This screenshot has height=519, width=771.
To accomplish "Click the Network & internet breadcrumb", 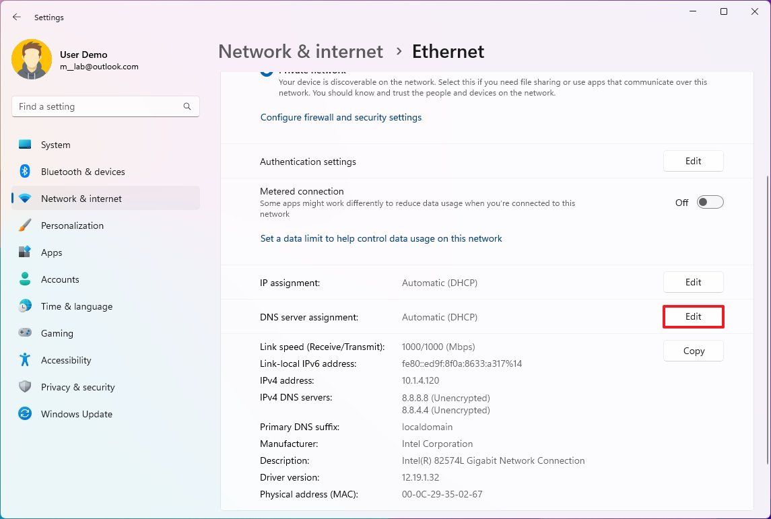I will point(300,51).
